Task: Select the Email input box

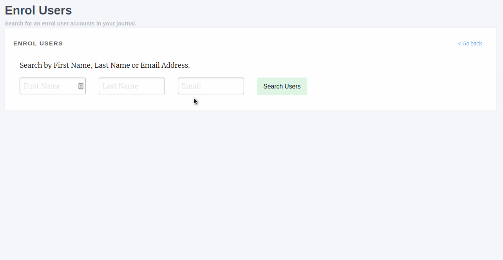Action: click(x=211, y=86)
